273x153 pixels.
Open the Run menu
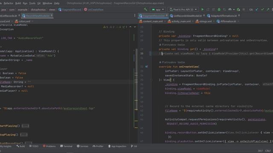pyautogui.click(x=25, y=3)
